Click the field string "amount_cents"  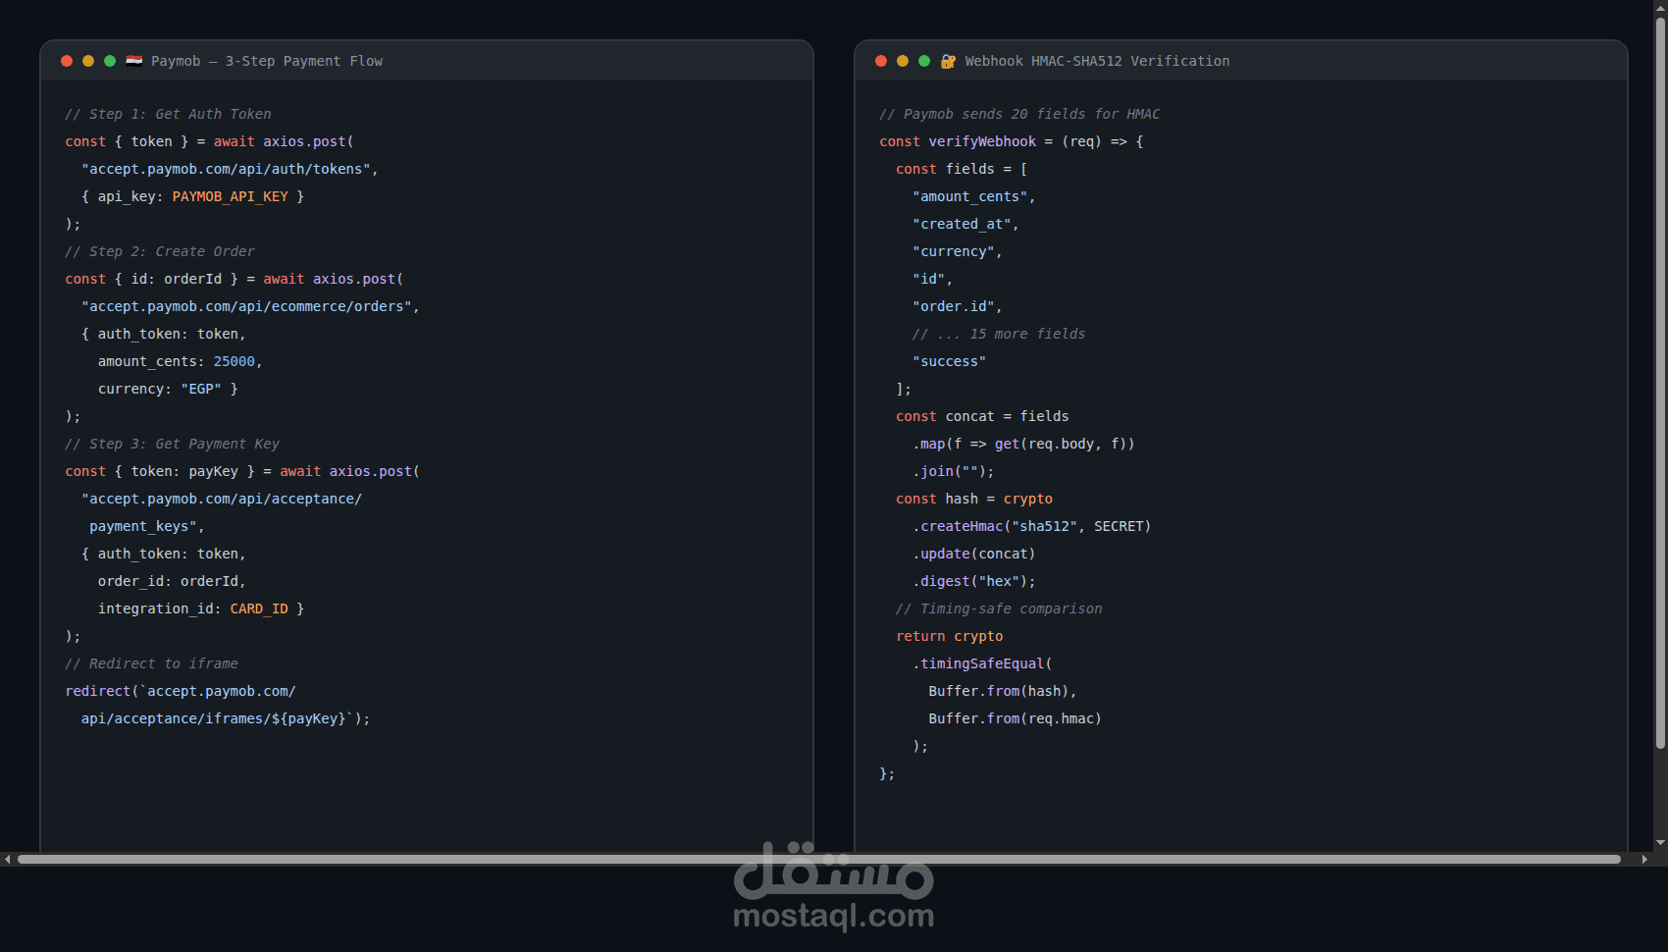[970, 196]
